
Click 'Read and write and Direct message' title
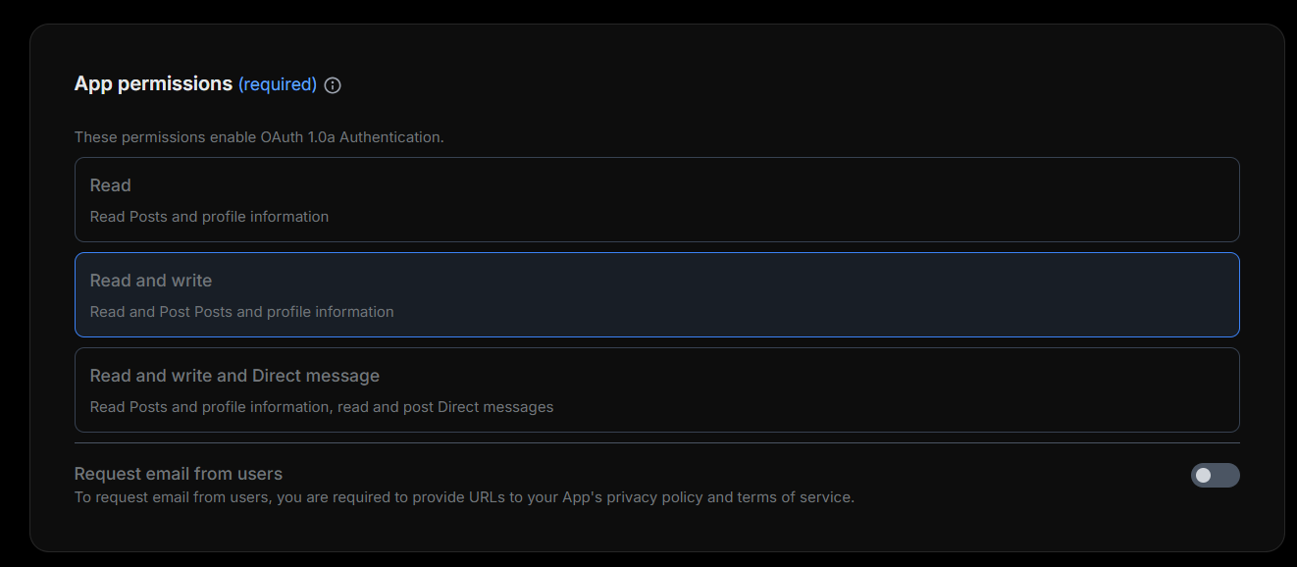pyautogui.click(x=234, y=376)
